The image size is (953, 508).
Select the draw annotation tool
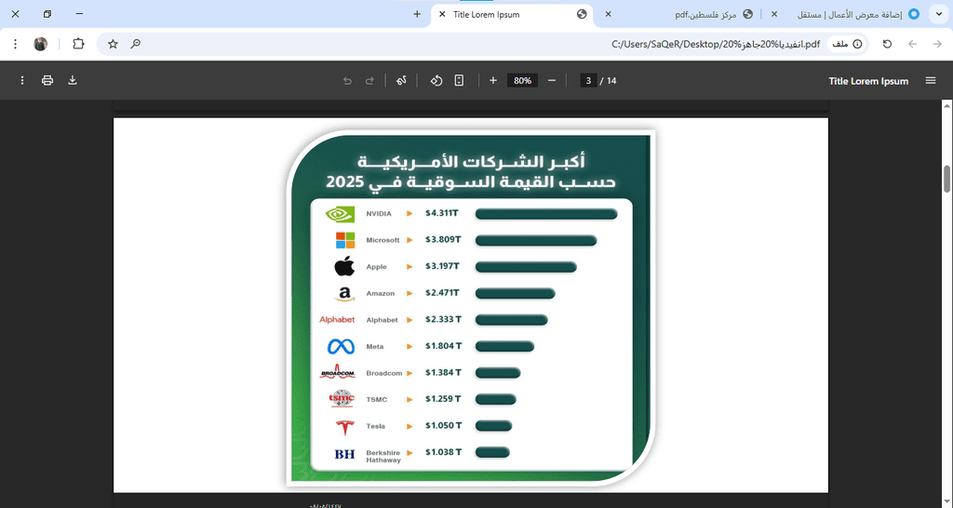tap(401, 80)
